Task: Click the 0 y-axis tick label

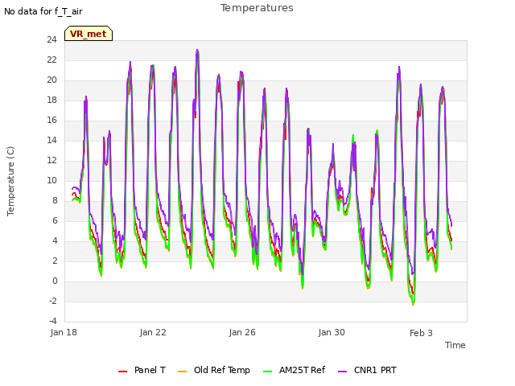Action: 55,281
